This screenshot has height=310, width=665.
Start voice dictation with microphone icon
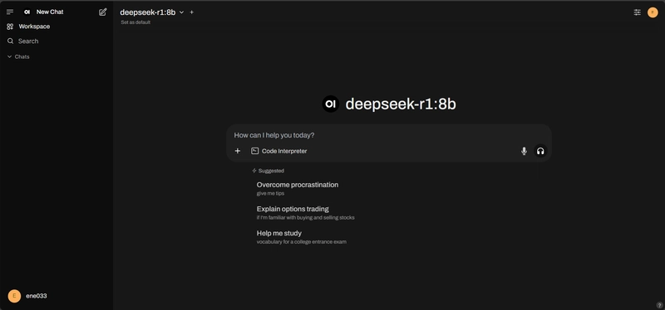click(x=524, y=151)
